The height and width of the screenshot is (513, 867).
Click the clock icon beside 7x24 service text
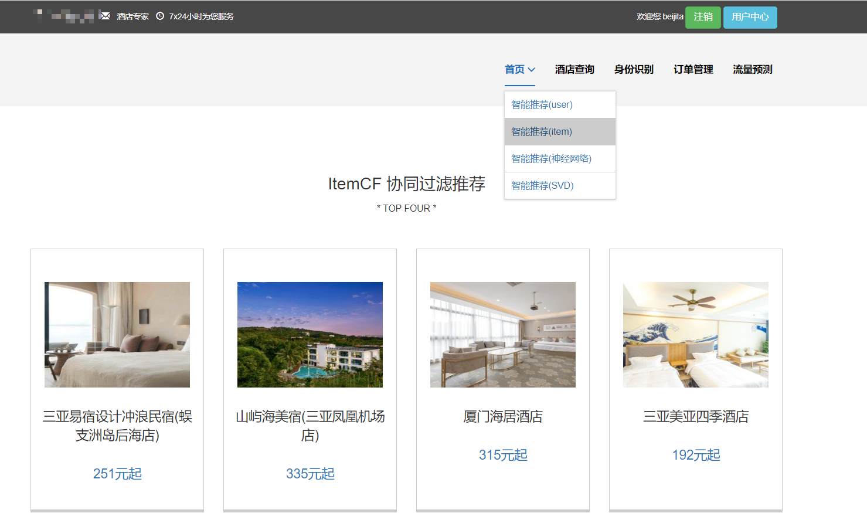[160, 16]
